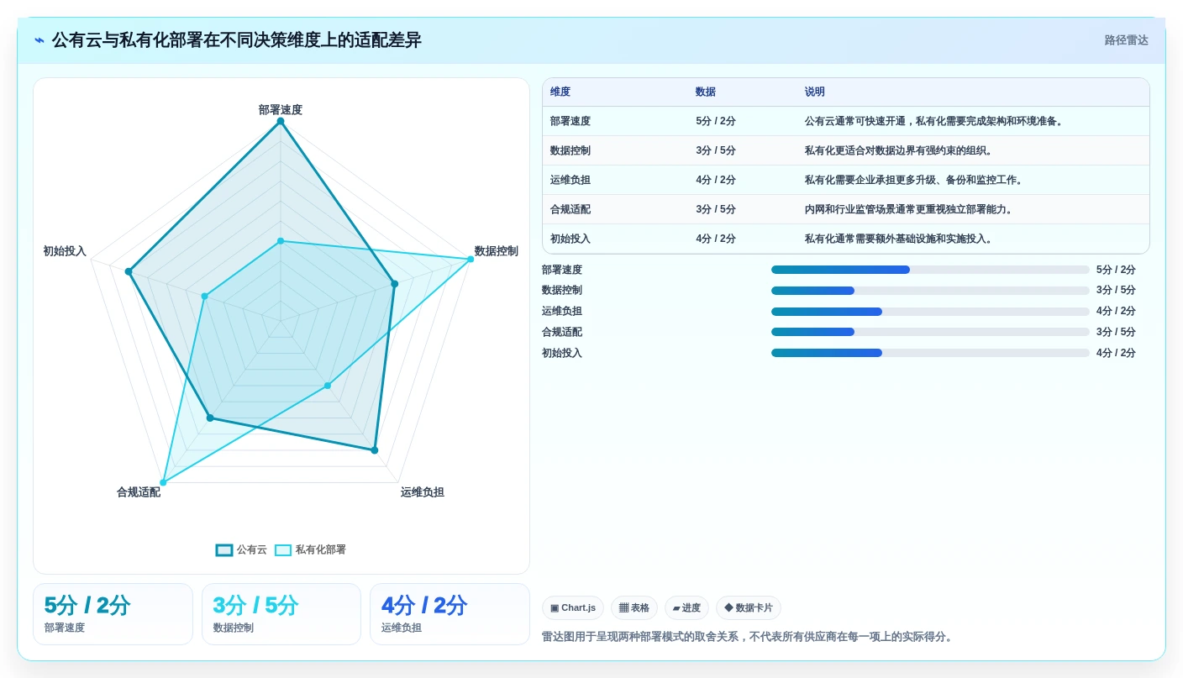
Task: Click the 私有化部署 legend color box
Action: click(283, 550)
